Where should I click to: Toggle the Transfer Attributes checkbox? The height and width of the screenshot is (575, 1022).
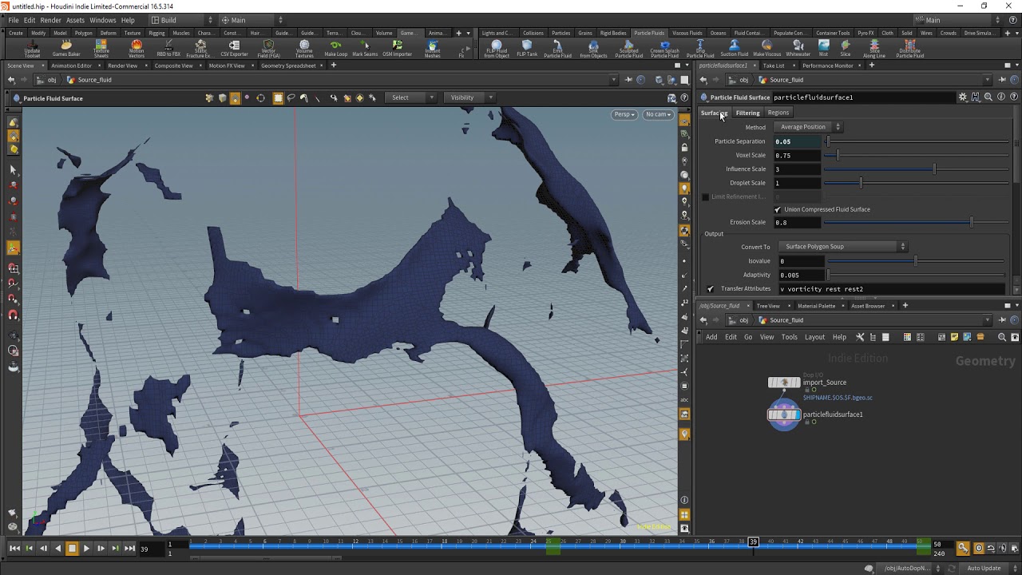point(711,289)
